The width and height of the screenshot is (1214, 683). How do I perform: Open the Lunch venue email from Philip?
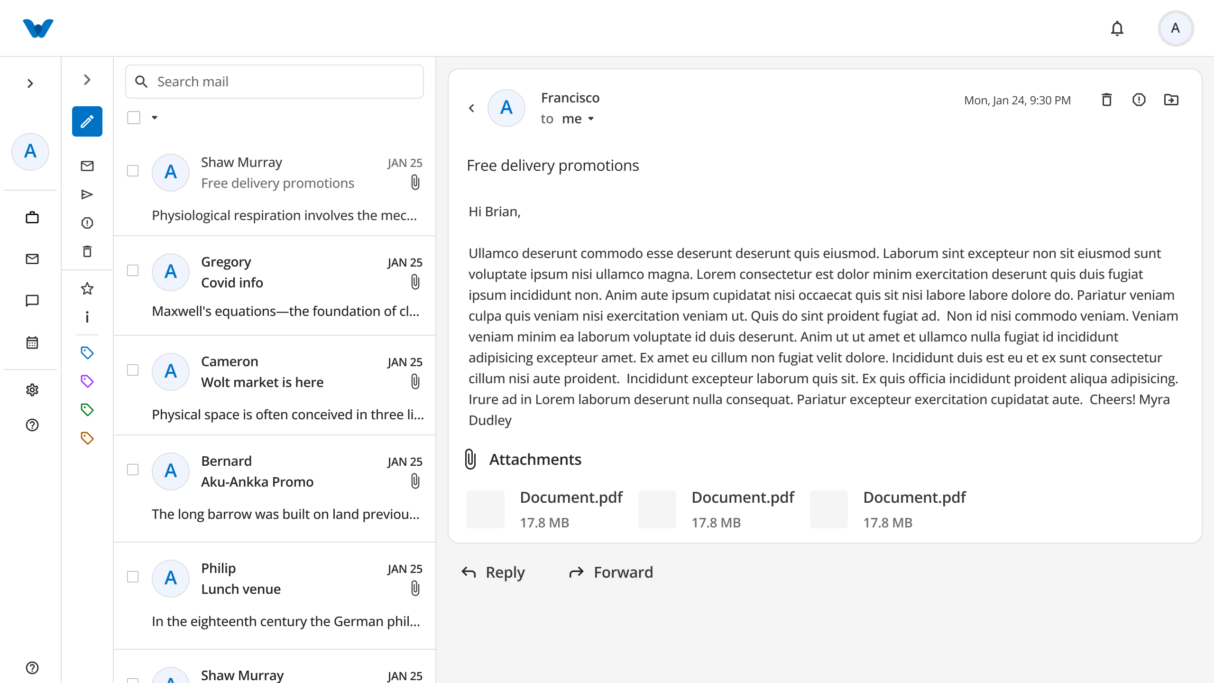click(x=275, y=596)
